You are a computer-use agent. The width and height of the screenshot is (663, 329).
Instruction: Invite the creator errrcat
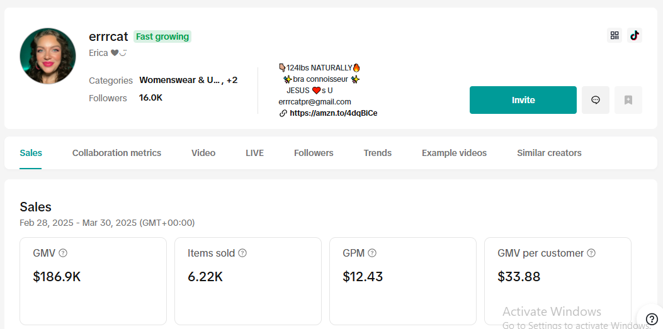(x=523, y=100)
